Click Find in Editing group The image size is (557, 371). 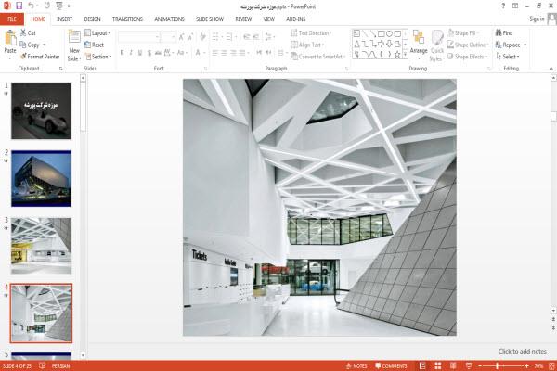[x=504, y=33]
